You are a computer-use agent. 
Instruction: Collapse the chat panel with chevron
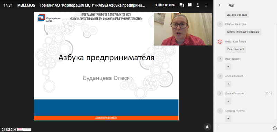tap(220, 5)
